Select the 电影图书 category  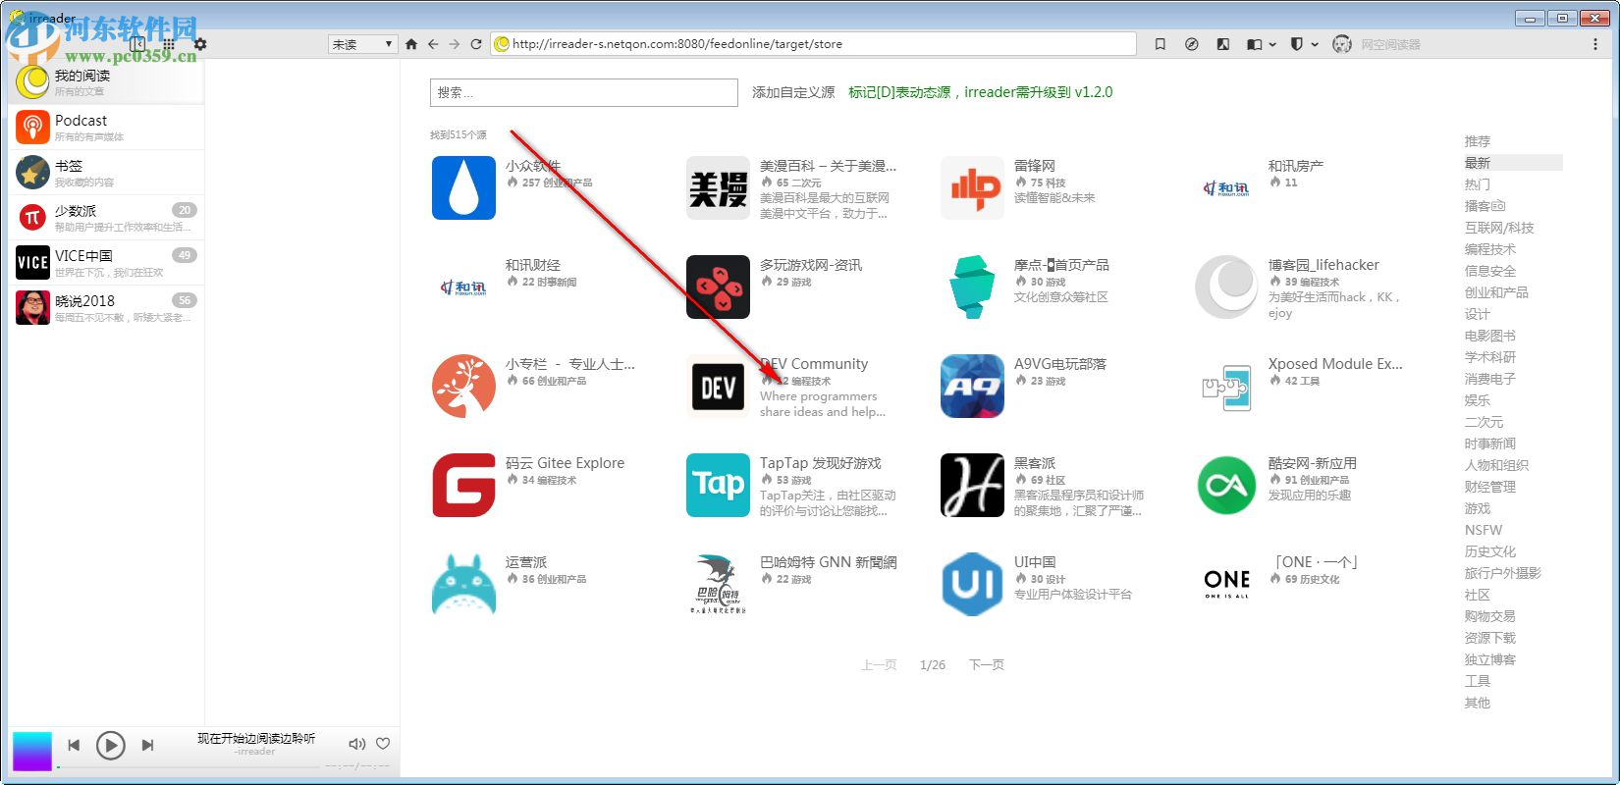tap(1490, 336)
